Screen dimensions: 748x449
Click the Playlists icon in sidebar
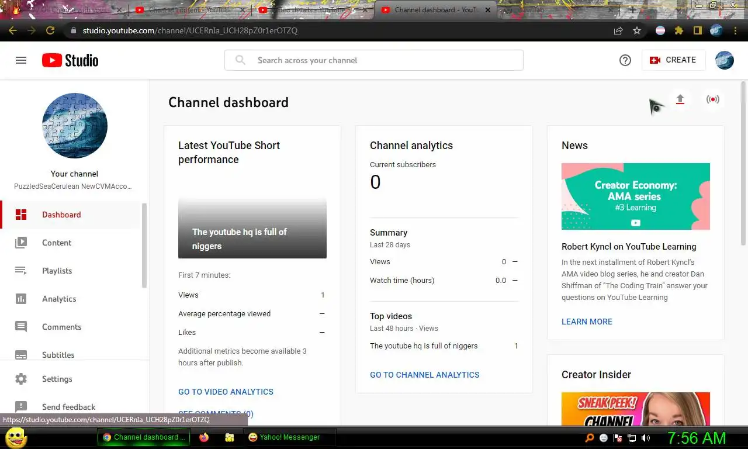21,271
